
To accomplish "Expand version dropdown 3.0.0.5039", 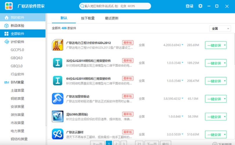I will tap(182, 134).
